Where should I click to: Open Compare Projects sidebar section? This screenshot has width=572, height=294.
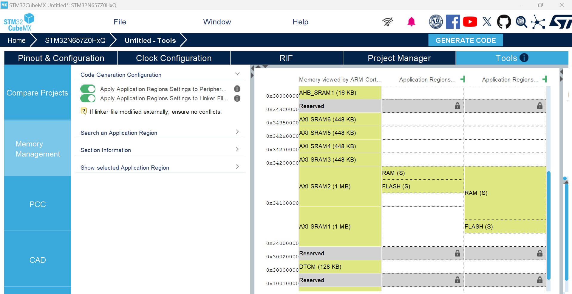[x=38, y=93]
